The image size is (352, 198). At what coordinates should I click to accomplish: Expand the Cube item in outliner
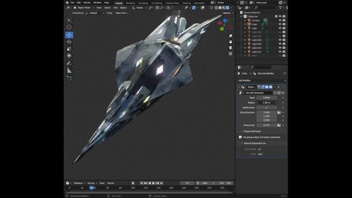pos(245,24)
